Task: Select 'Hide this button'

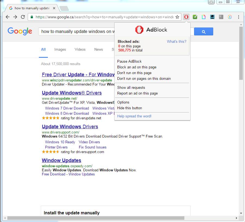Action: point(129,108)
